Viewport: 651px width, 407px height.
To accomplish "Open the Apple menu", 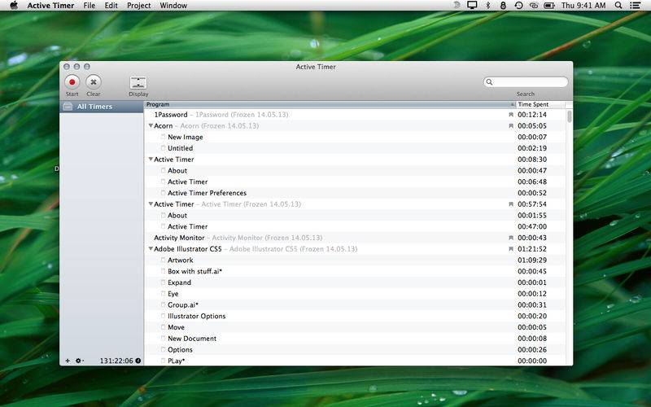I will click(x=14, y=6).
